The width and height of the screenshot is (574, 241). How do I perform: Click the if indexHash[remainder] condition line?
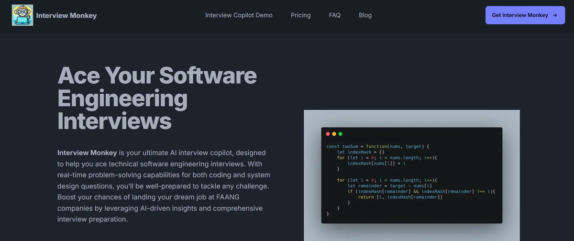[421, 191]
